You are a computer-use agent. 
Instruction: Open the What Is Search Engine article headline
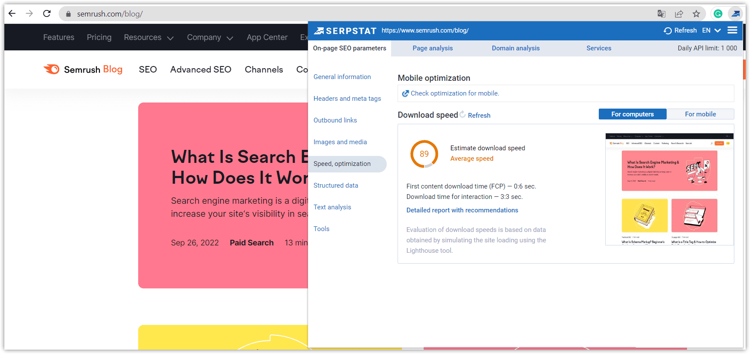click(x=239, y=167)
